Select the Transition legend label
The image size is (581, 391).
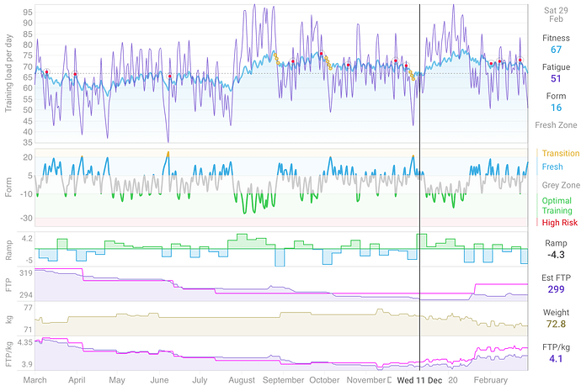(x=561, y=153)
